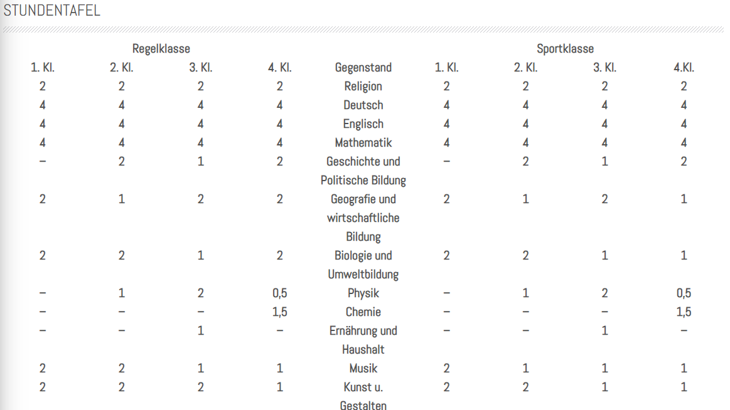This screenshot has height=410, width=730.
Task: Click the Gegenstand column header
Action: (x=363, y=68)
